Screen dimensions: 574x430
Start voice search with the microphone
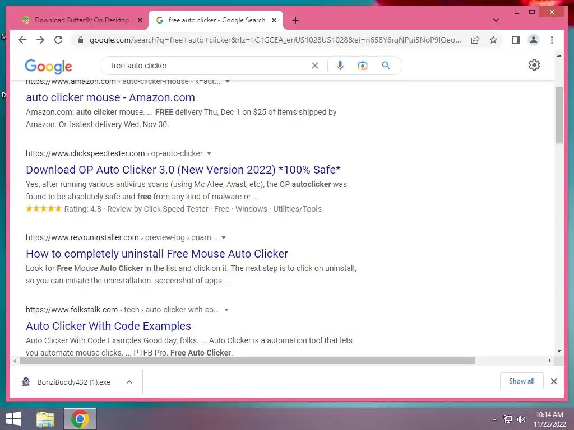(x=340, y=66)
